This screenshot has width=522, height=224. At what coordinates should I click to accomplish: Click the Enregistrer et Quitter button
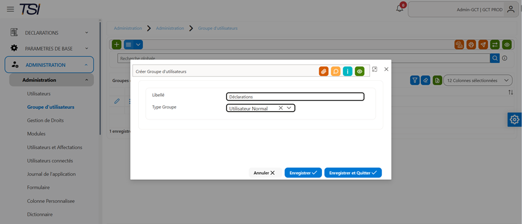[353, 173]
